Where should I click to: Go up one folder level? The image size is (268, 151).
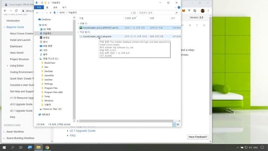(50, 13)
